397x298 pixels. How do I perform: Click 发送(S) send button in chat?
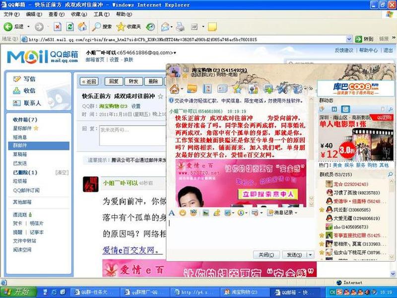294,255
